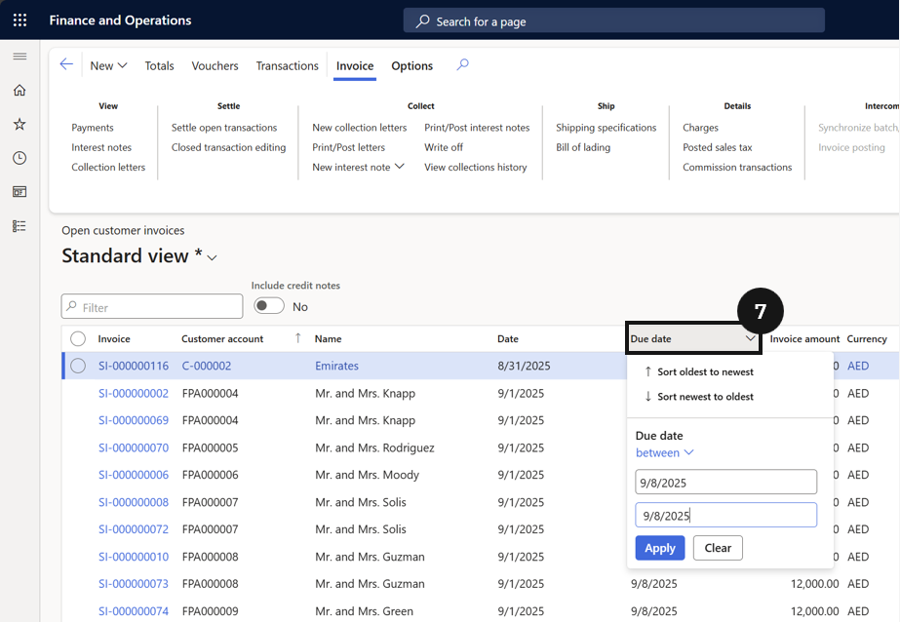Click Mr. and Mrs. Green name cell
Screen dimensions: 900x622
pos(364,611)
